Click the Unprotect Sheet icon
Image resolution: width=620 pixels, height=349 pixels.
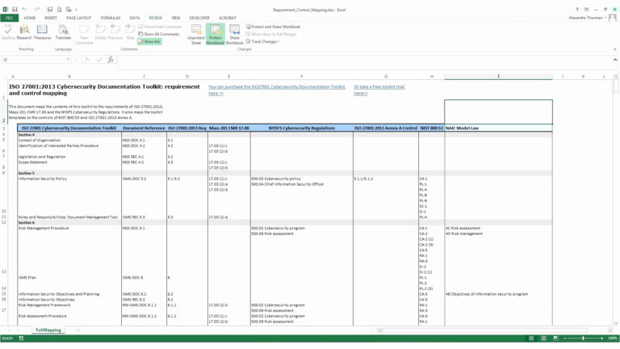[x=195, y=32]
